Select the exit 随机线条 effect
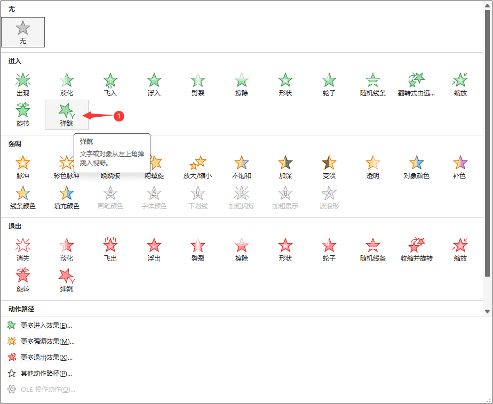 tap(372, 250)
